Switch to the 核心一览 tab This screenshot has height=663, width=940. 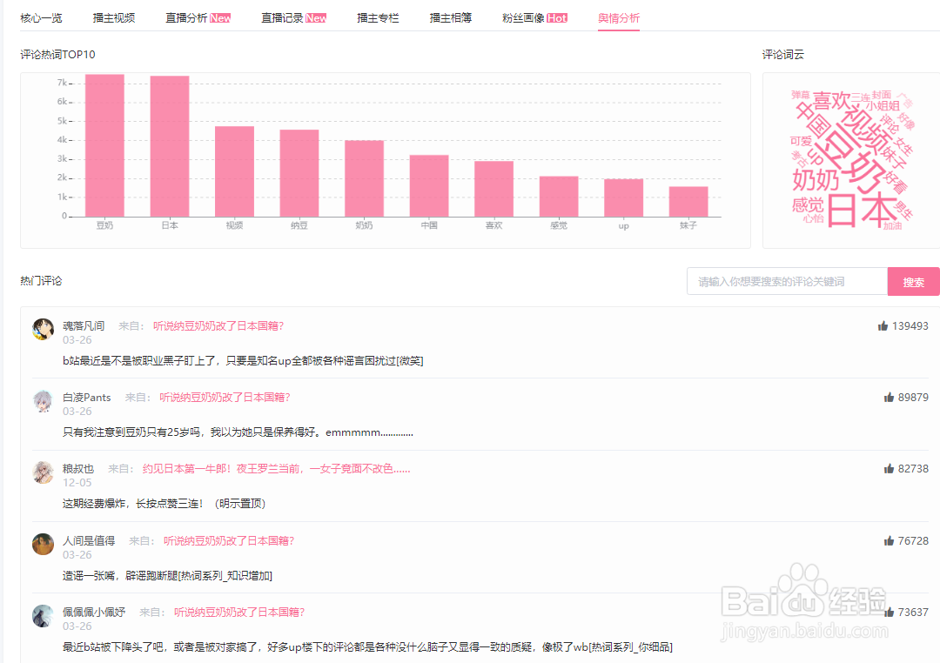tap(40, 16)
